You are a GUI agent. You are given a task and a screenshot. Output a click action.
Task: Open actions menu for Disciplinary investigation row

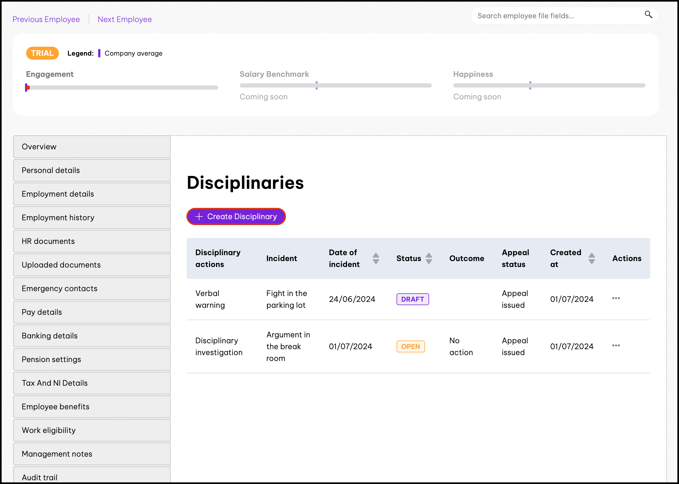[x=616, y=346]
